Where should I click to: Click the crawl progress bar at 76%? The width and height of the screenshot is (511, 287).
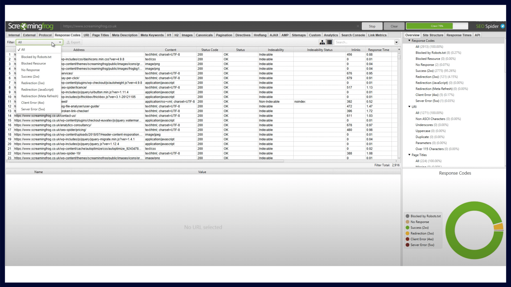pos(437,26)
